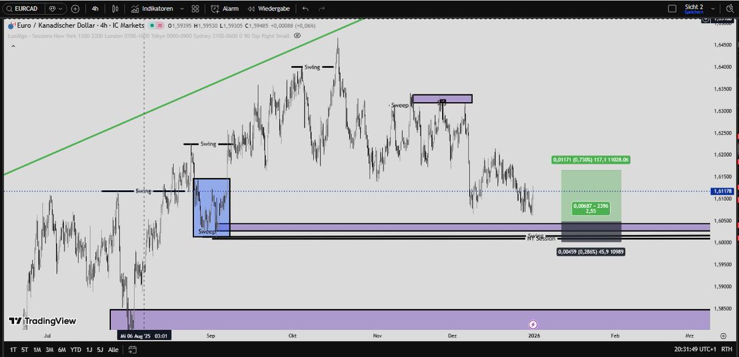739x357 pixels.
Task: Create an Alarm
Action: (x=225, y=9)
